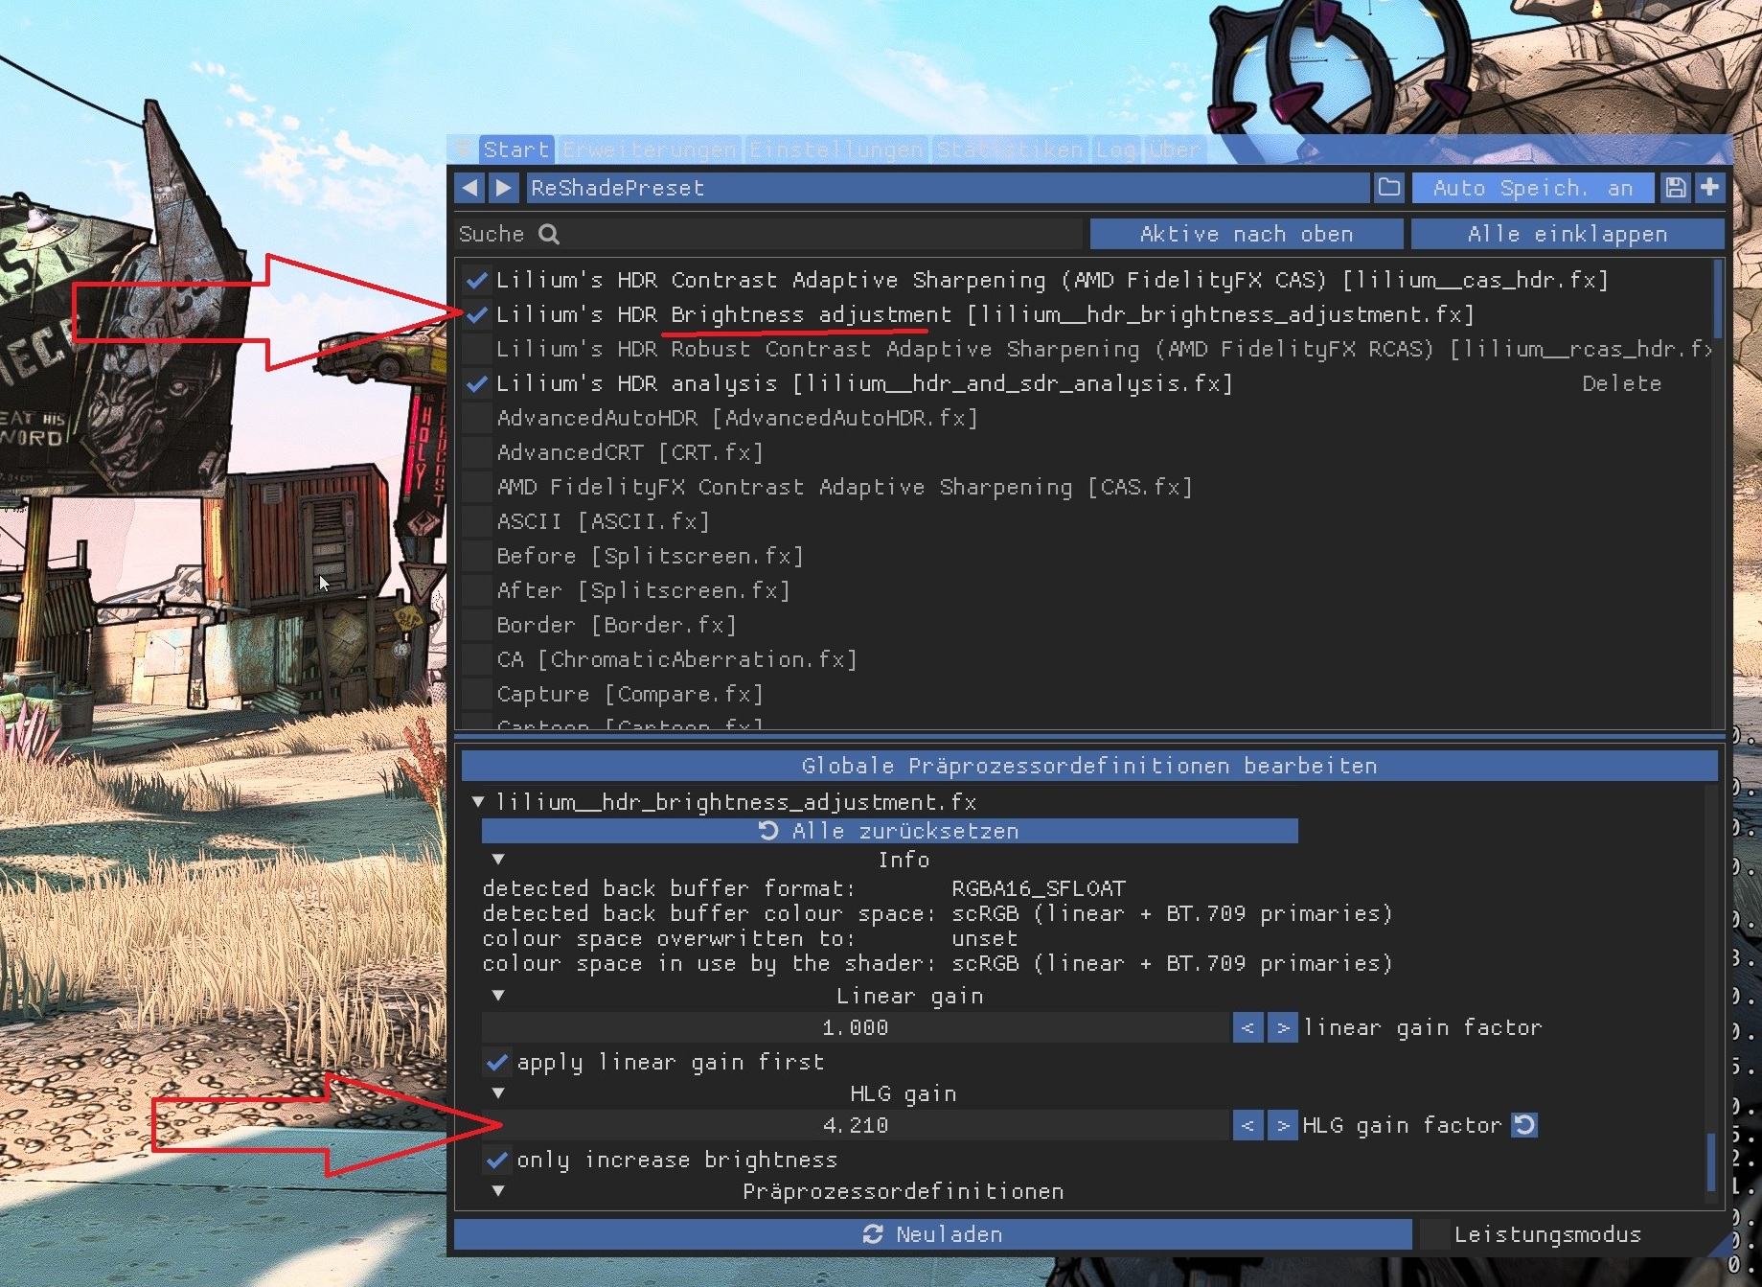Open the Einstellungen tab
Screen dimensions: 1762x1287
(x=835, y=149)
